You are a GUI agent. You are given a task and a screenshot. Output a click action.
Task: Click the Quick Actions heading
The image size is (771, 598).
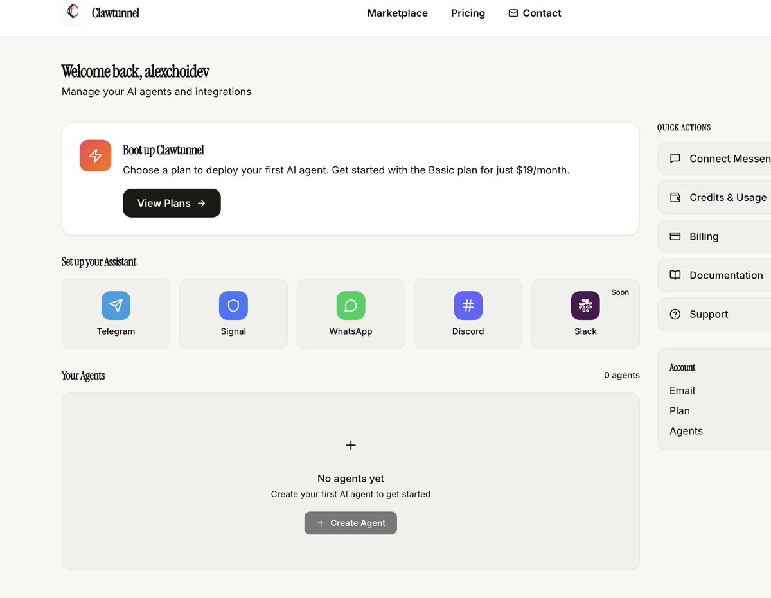[684, 128]
